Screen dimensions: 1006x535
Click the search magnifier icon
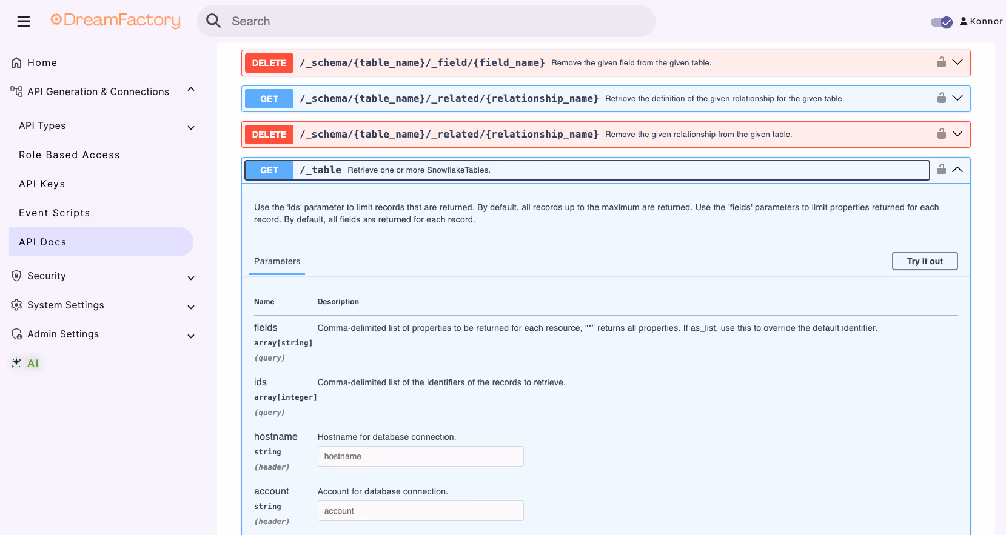point(213,21)
